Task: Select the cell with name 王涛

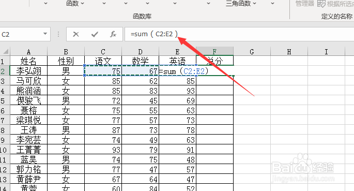Action: tap(28, 130)
